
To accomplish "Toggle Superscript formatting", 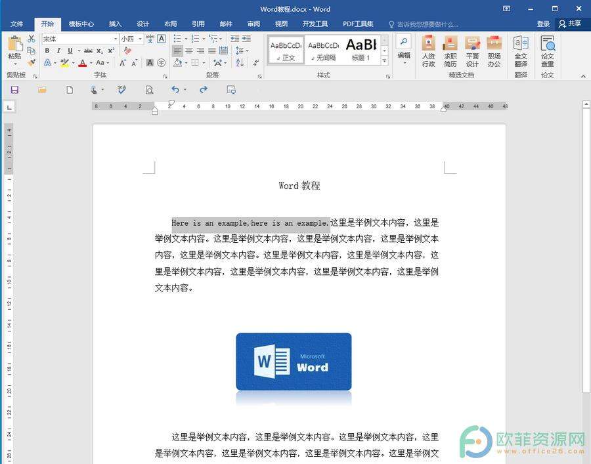I will click(111, 51).
